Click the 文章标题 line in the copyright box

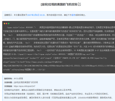pos(21,82)
